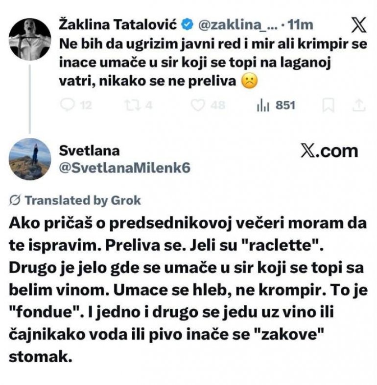Image resolution: width=377 pixels, height=385 pixels.
Task: Click the sad face emoji in tweet
Action: (250, 81)
